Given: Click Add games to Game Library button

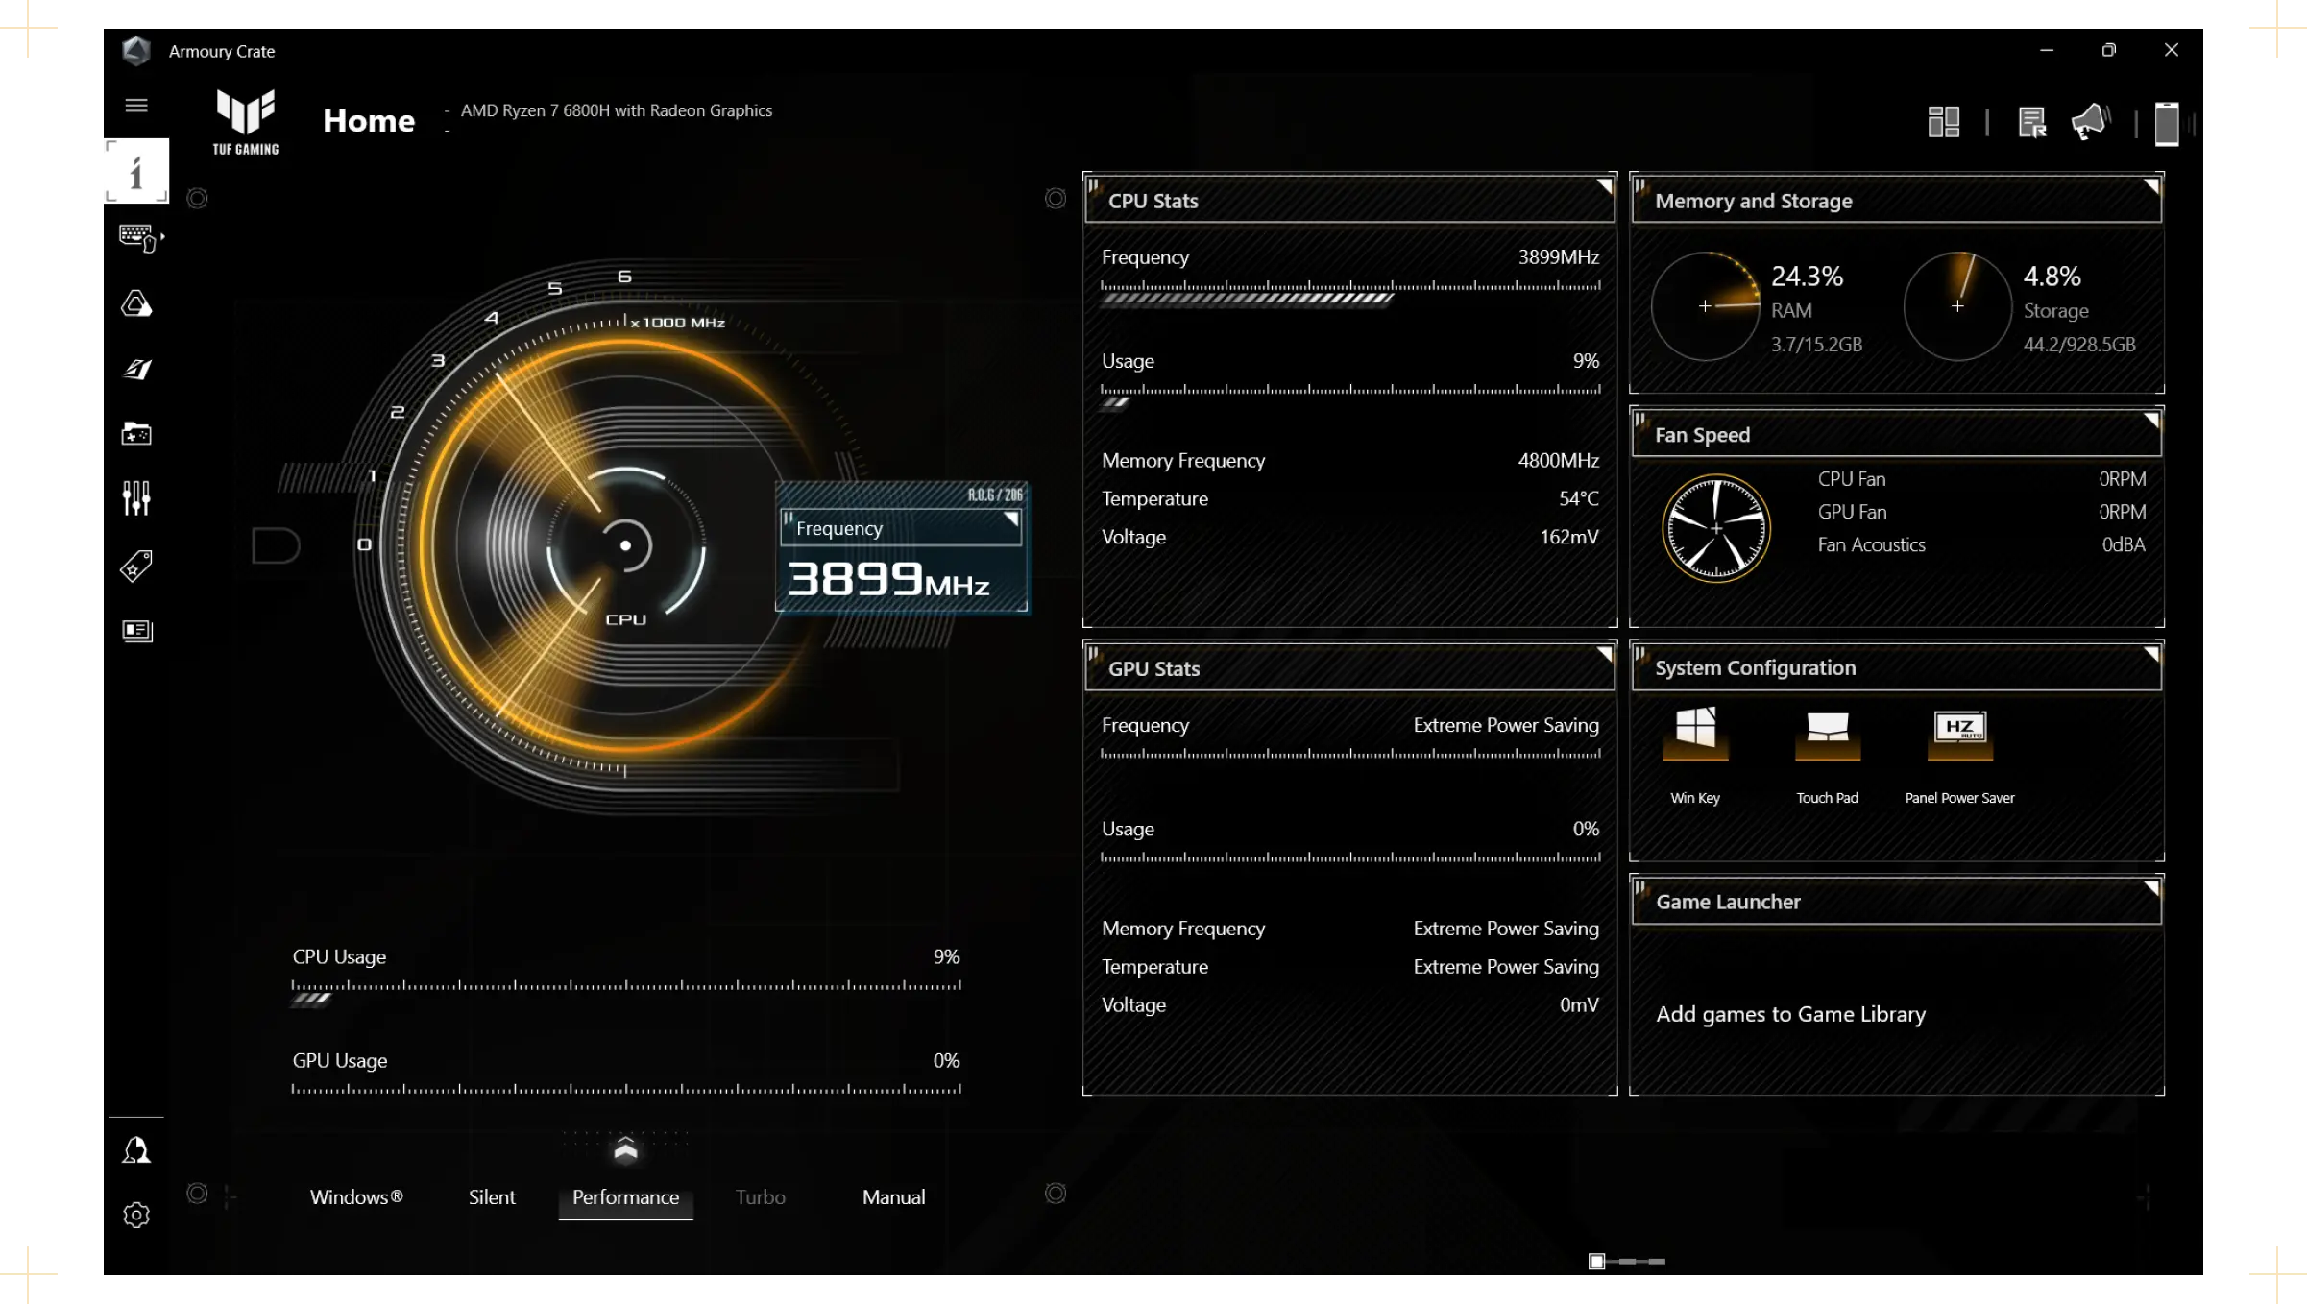Looking at the screenshot, I should click(x=1792, y=1012).
